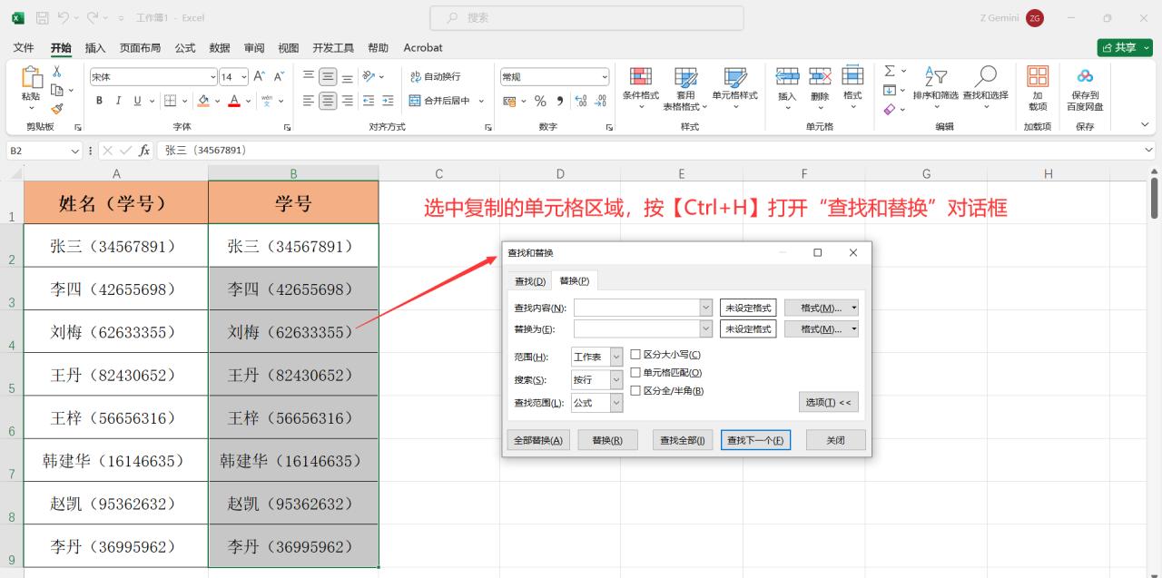Select column D header
The image size is (1162, 578).
click(x=560, y=173)
